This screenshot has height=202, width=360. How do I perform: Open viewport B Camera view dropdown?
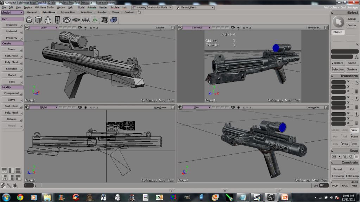click(197, 28)
